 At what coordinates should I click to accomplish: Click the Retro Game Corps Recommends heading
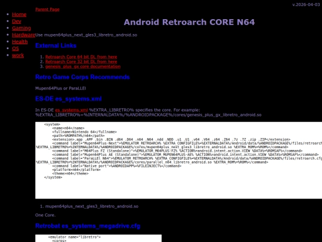coord(82,77)
